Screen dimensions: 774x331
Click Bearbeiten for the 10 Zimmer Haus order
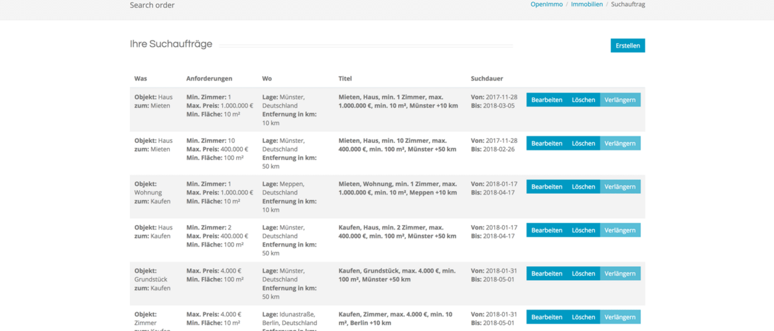pyautogui.click(x=547, y=144)
